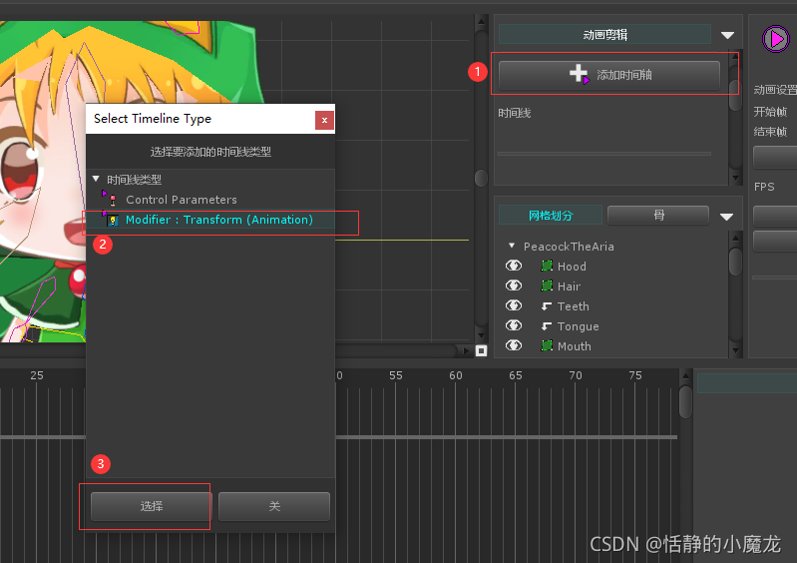
Task: Click the canvas vertical scrollbar down arrow
Action: [481, 336]
